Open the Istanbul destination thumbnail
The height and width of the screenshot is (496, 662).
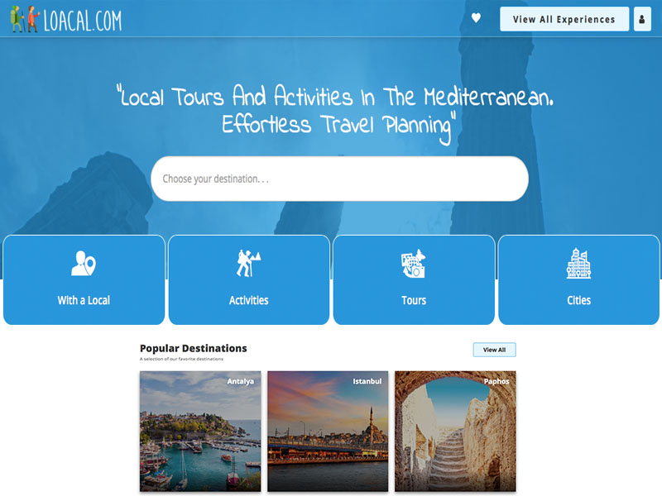[x=328, y=431]
